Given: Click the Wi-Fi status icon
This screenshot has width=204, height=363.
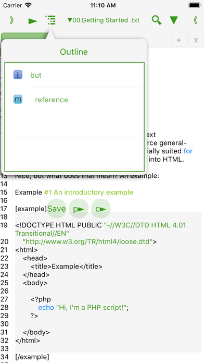Looking at the screenshot, I should [x=28, y=5].
